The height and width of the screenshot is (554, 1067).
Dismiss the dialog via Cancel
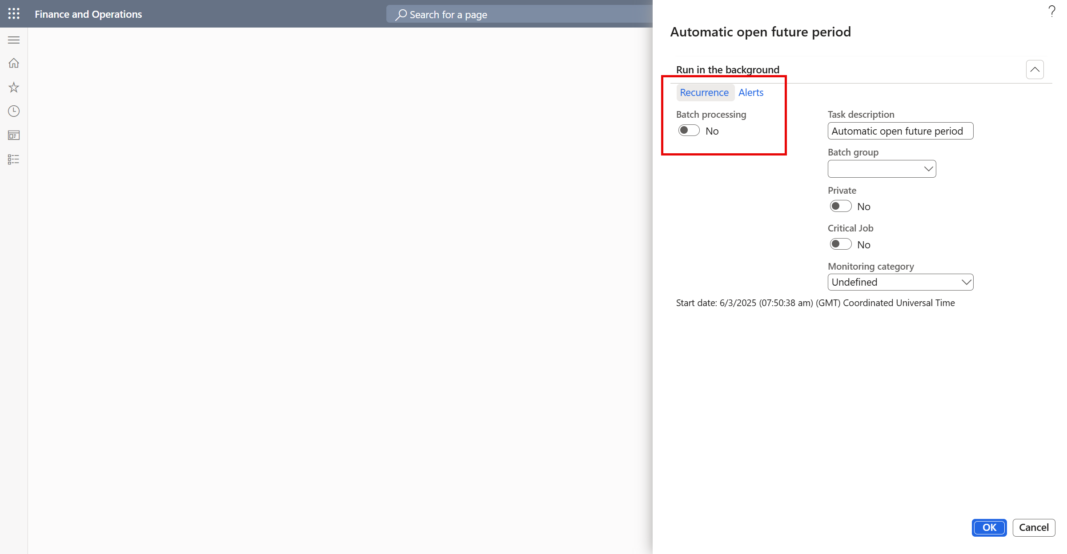pos(1034,527)
